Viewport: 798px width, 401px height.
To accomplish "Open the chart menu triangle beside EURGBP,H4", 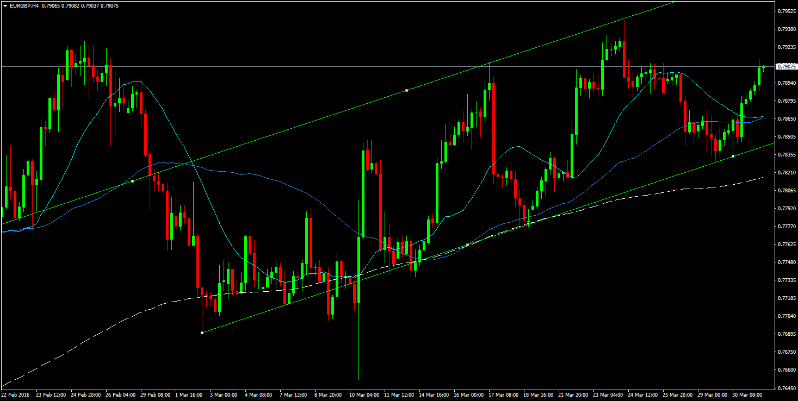I will (x=5, y=5).
